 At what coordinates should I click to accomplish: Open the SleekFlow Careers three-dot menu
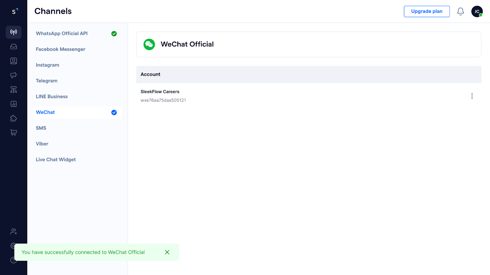coord(472,96)
